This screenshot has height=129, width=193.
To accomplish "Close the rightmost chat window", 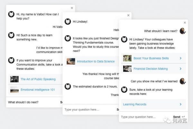I will [185, 23].
